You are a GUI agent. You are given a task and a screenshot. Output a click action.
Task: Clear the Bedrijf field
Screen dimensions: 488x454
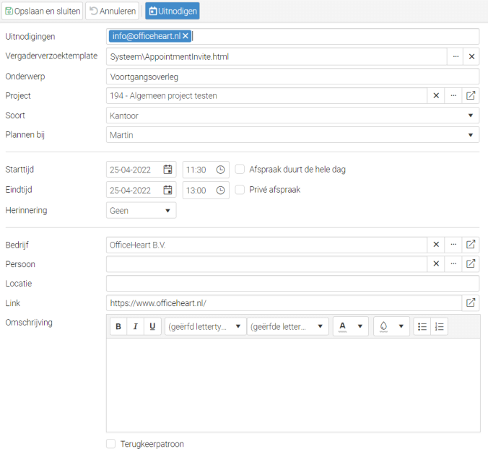(436, 245)
